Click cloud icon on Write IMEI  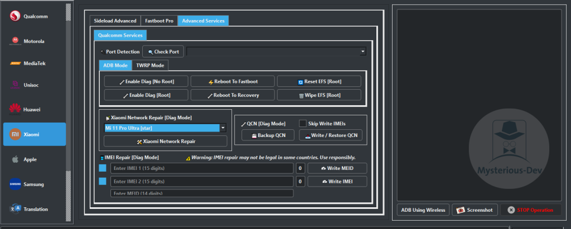click(x=325, y=182)
